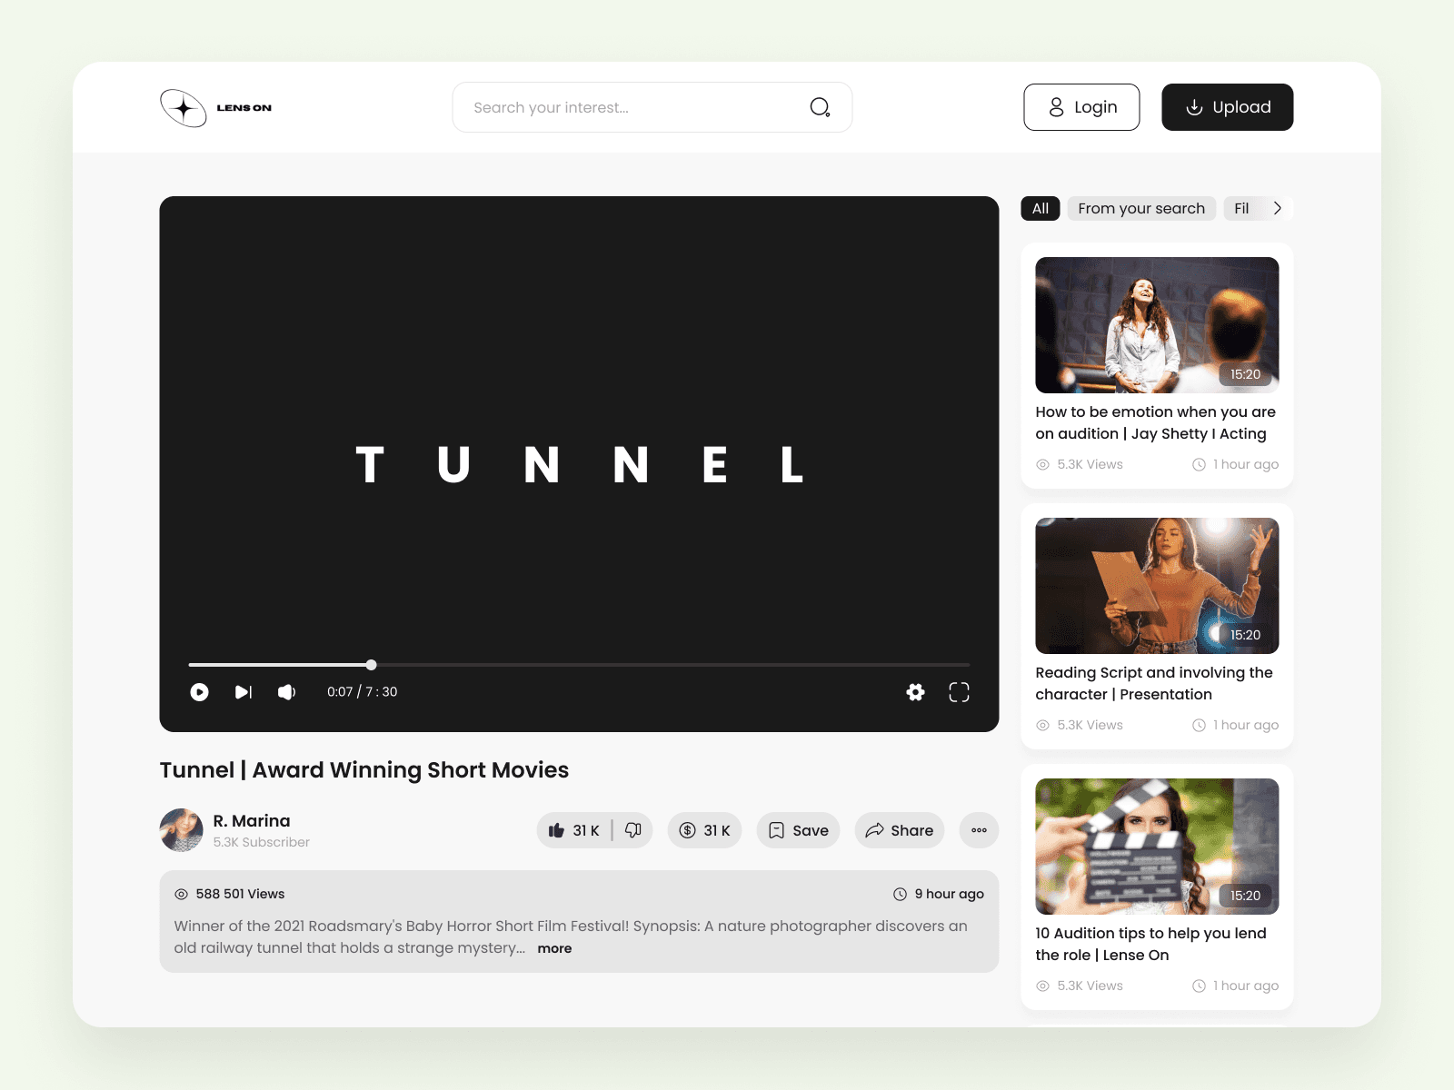Dislike the video with thumbs down
Screen dimensions: 1454x1090
(x=633, y=830)
